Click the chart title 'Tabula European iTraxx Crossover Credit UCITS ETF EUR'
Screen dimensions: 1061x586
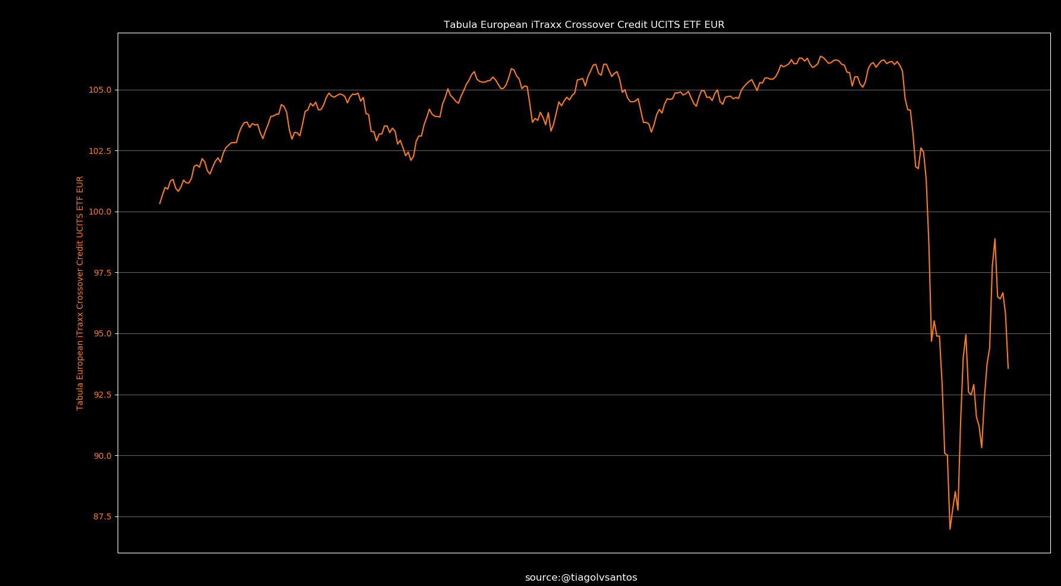click(584, 25)
